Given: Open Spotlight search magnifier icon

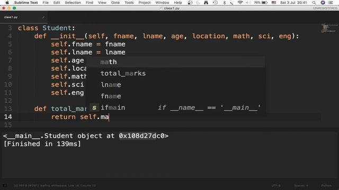Looking at the screenshot, I should 314,3.
